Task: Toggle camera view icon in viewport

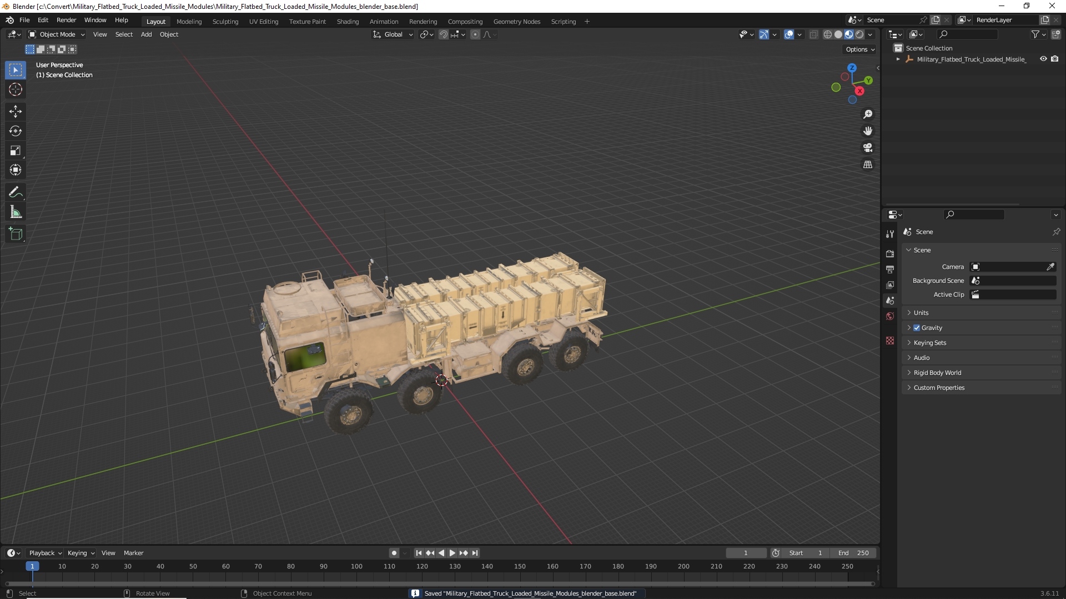Action: [867, 148]
